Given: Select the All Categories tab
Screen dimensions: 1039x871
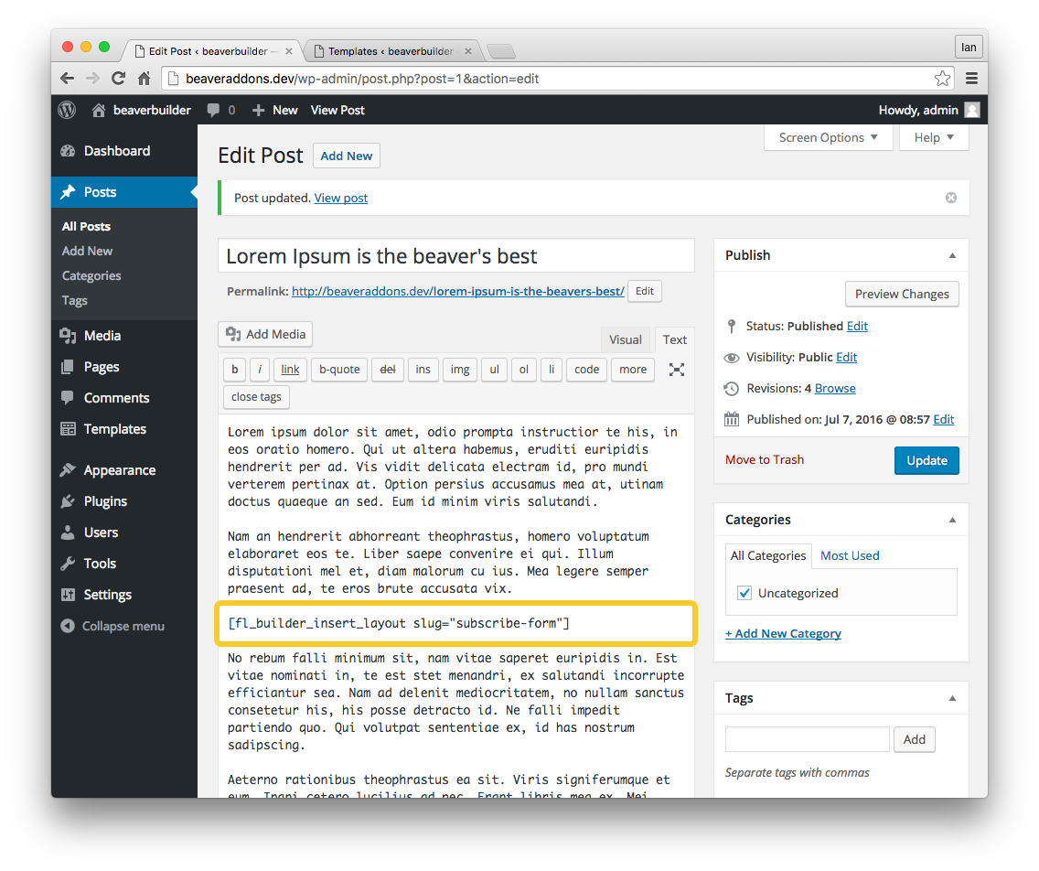Looking at the screenshot, I should (768, 555).
